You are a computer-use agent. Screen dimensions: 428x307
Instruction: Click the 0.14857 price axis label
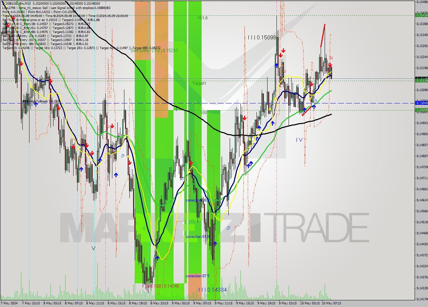422,145
